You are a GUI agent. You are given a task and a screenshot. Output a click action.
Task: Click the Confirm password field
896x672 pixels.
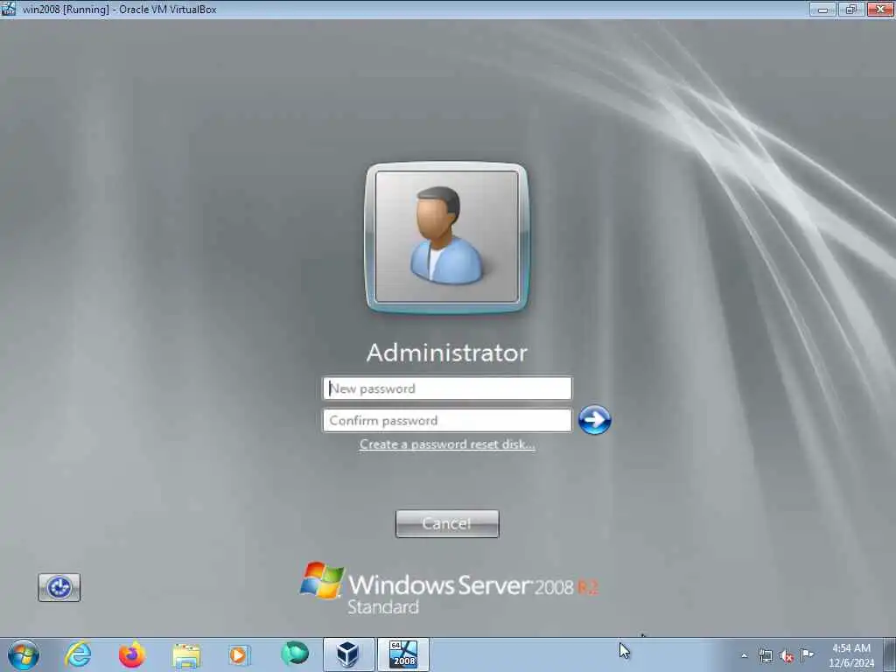pyautogui.click(x=447, y=421)
